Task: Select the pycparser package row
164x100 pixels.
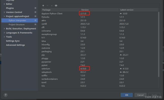Action: pos(99,62)
